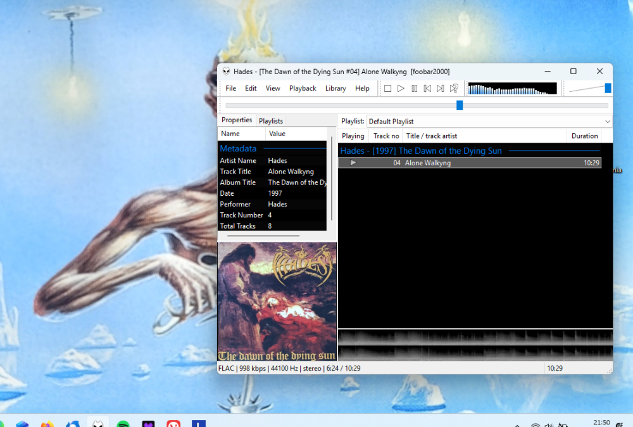Image resolution: width=633 pixels, height=427 pixels.
Task: Click the seek bar position handle
Action: pyautogui.click(x=460, y=105)
